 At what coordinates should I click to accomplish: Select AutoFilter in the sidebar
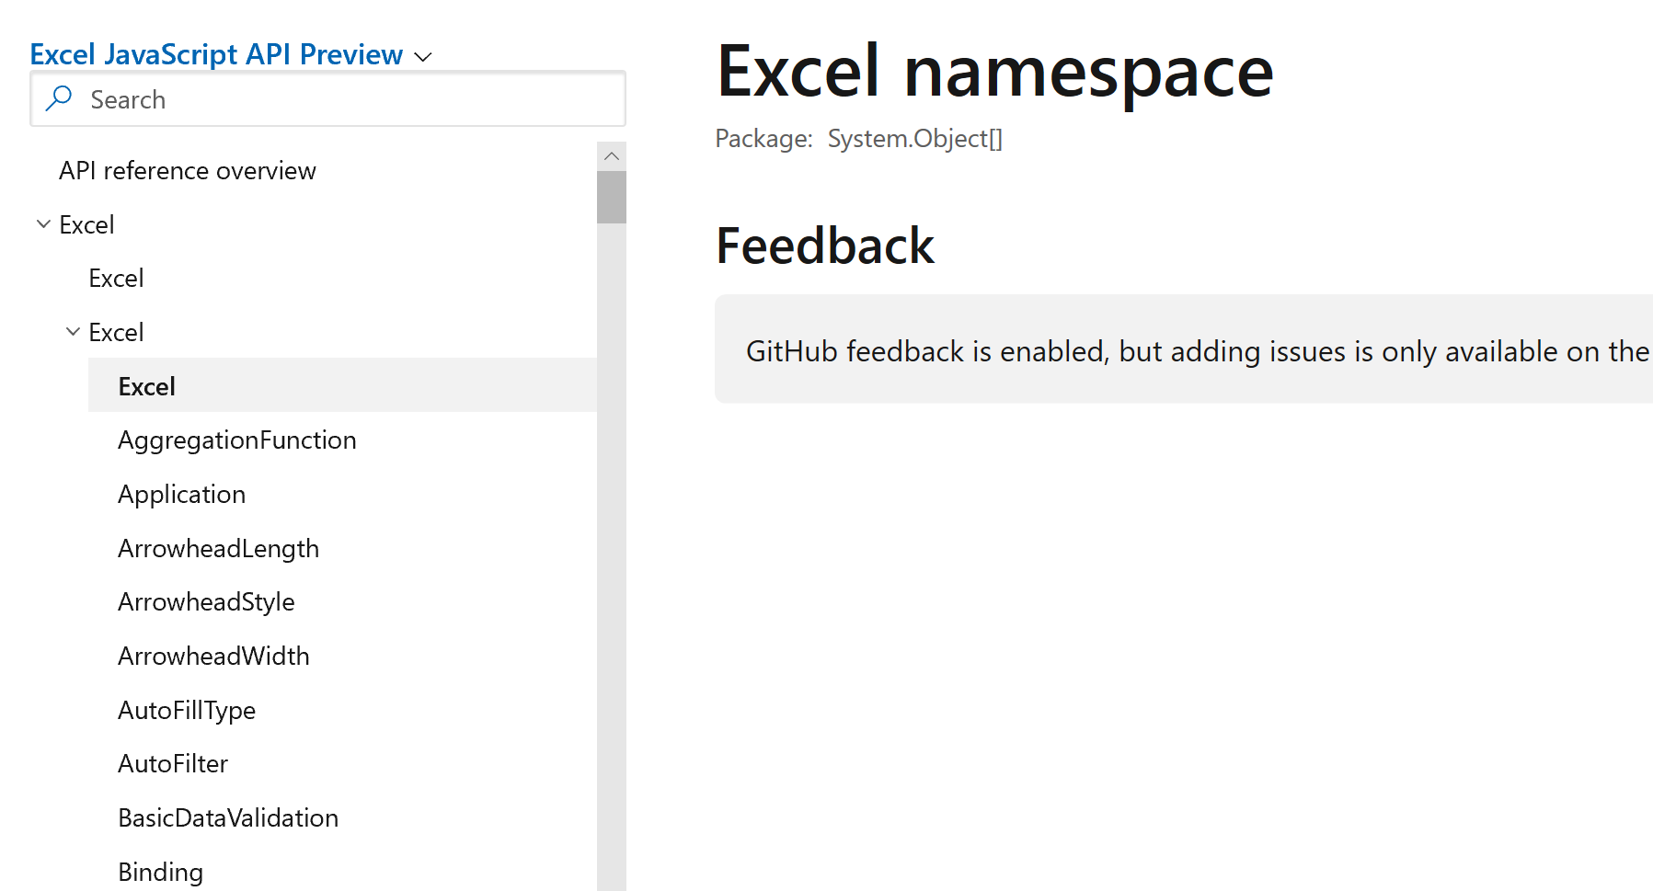pyautogui.click(x=173, y=764)
